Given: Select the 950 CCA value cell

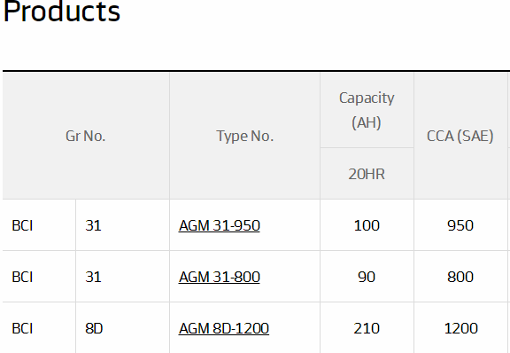Looking at the screenshot, I should 460,225.
